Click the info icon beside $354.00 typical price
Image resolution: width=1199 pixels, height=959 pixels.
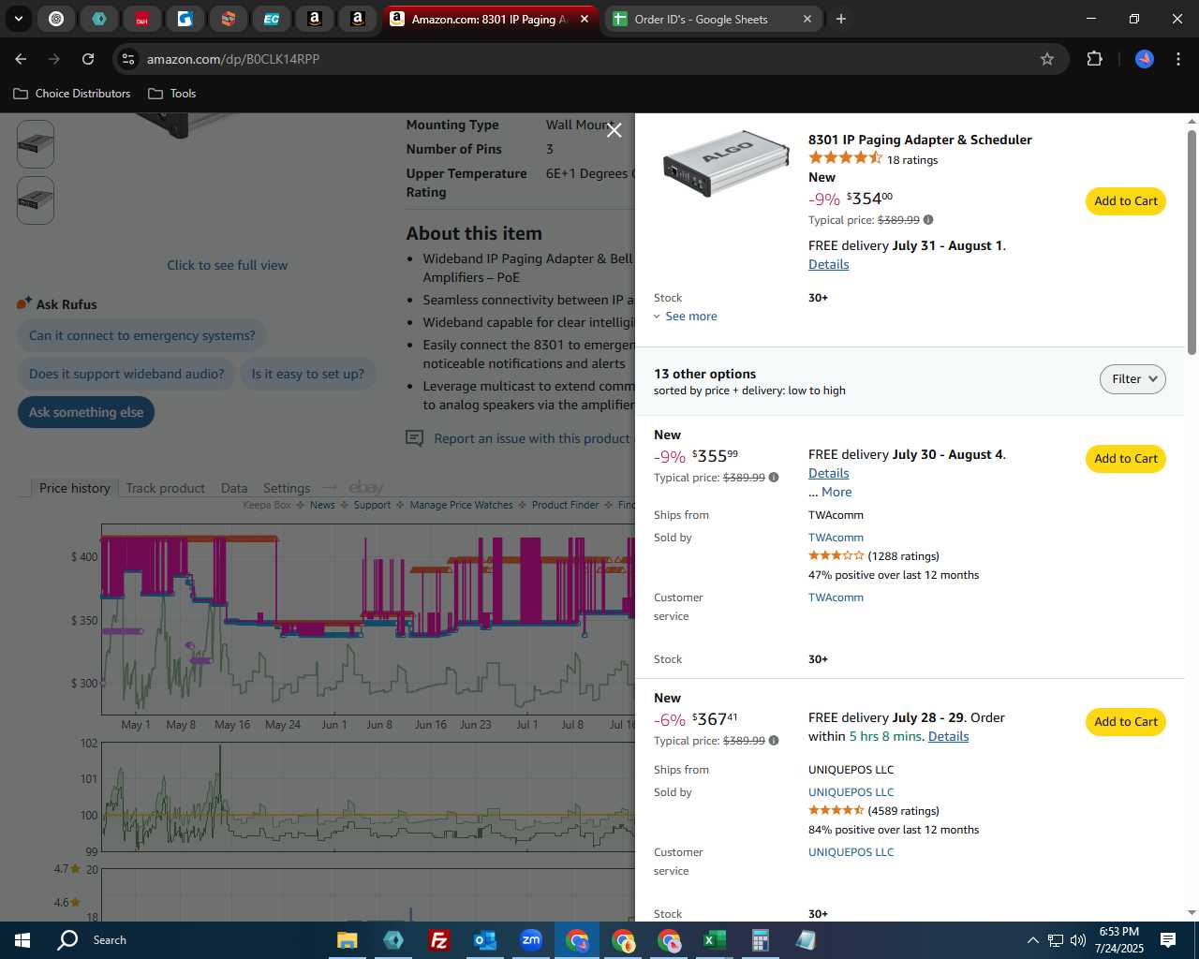tap(928, 220)
